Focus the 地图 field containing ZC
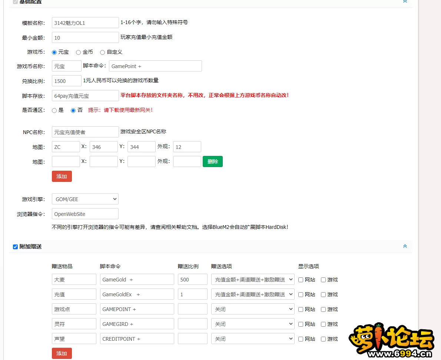 pos(66,147)
